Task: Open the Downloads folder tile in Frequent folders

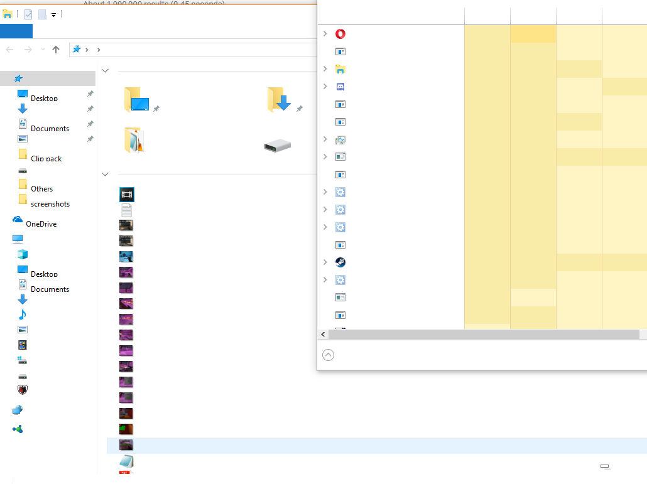Action: pyautogui.click(x=280, y=99)
